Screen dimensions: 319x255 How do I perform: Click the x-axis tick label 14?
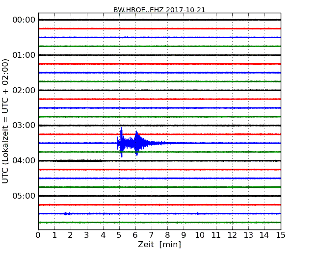pyautogui.click(x=265, y=235)
